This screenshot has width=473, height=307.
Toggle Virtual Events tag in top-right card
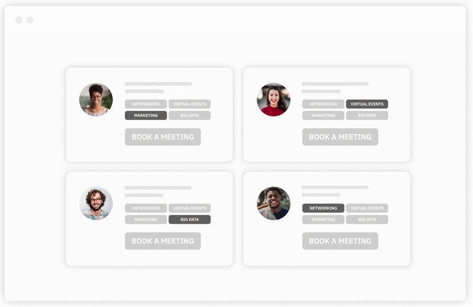click(x=367, y=104)
